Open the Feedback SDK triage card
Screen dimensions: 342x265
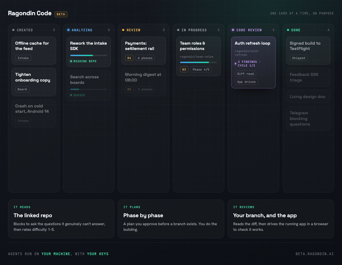pyautogui.click(x=308, y=77)
